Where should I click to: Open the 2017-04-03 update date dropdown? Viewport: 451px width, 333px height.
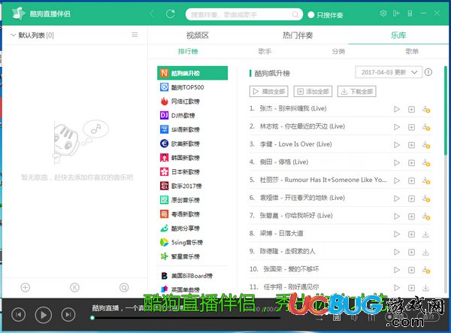389,72
